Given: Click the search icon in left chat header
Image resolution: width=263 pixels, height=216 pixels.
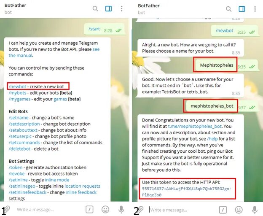Looking at the screenshot, I should pos(95,8).
